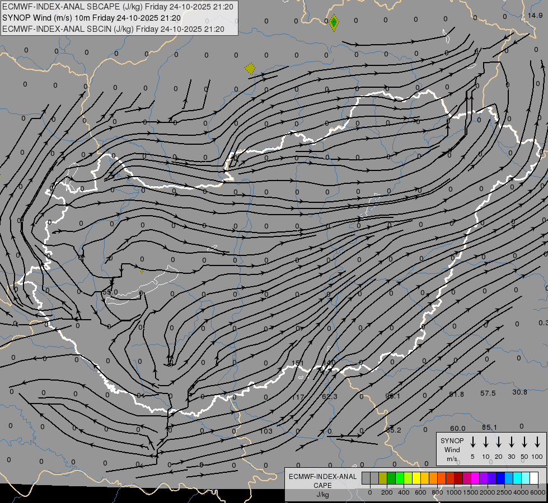Click the ECMWF-INDEX-ANAL CAPE legend title
548x503 pixels.
click(322, 481)
